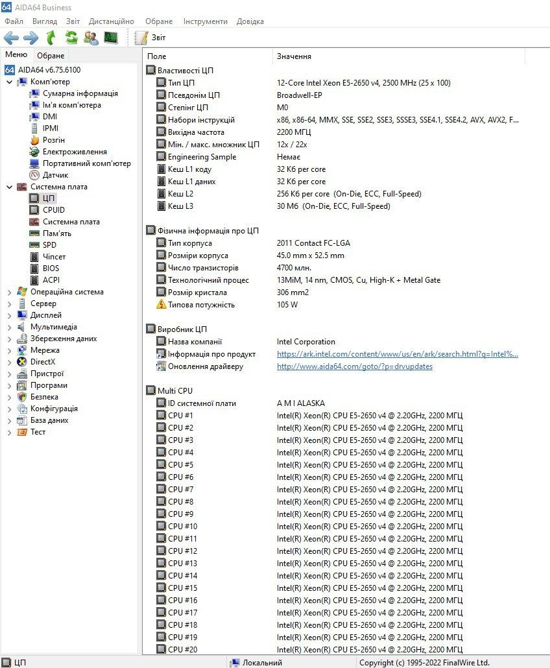Click the Звіт report toolbar button
Image resolution: width=550 pixels, height=668 pixels.
point(150,38)
